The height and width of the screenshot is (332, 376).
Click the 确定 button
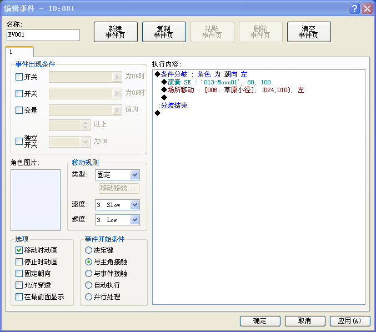tap(260, 321)
